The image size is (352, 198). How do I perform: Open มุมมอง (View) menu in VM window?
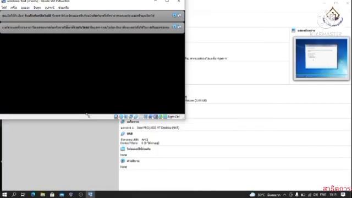coord(25,8)
